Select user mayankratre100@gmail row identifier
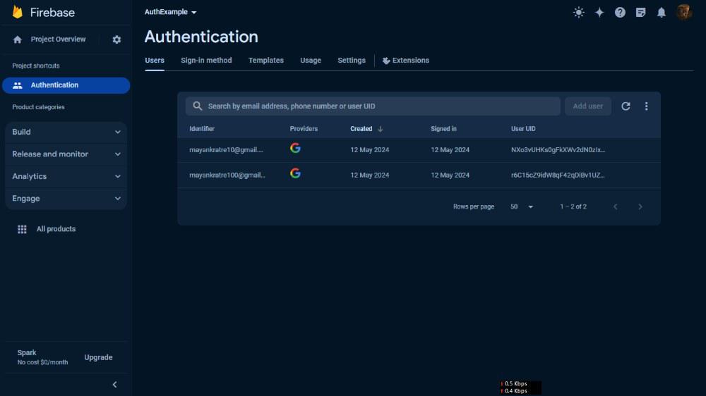 coord(227,175)
